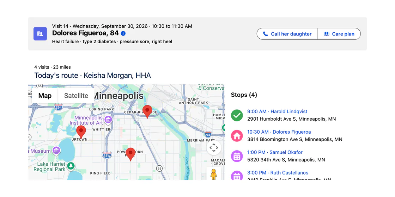
Task: Click green completed checkmark for Harold Lindqvist
Action: tap(237, 115)
